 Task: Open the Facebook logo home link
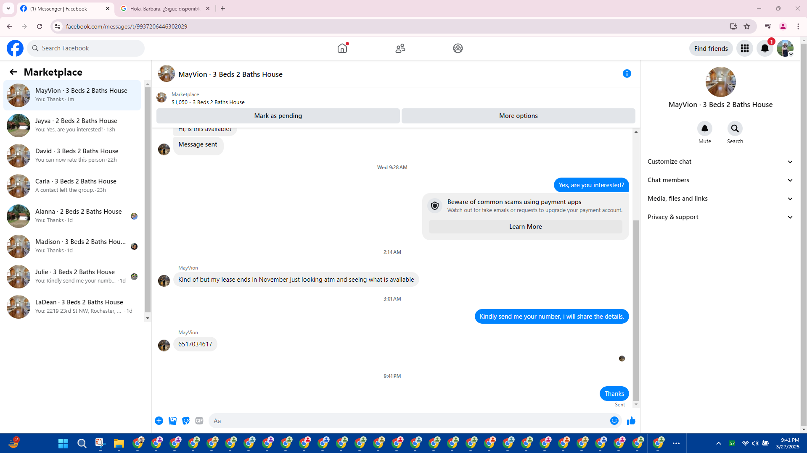(x=15, y=48)
